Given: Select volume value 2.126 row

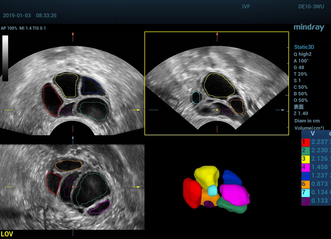Looking at the screenshot, I should 319,159.
